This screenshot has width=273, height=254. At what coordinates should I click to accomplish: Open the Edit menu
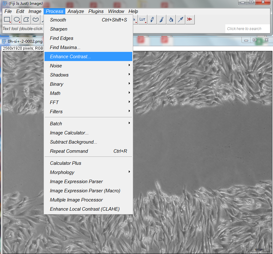pyautogui.click(x=20, y=11)
